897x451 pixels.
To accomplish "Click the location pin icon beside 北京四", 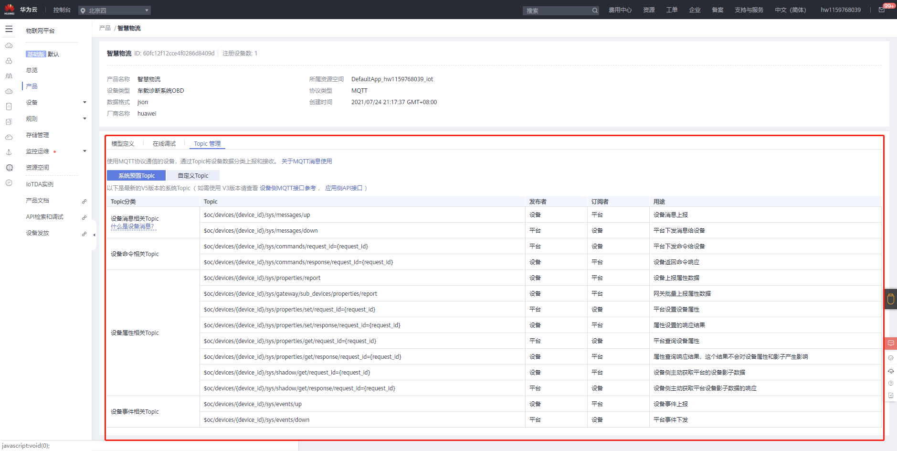I will tap(83, 11).
